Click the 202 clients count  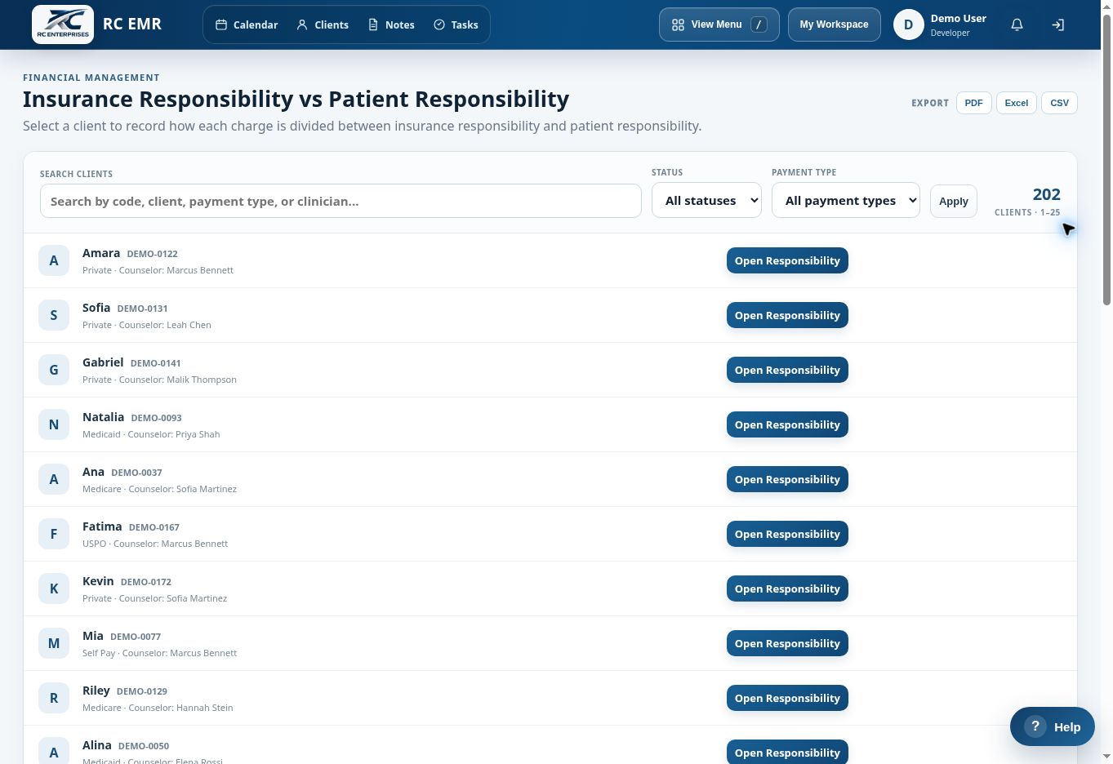(1046, 194)
